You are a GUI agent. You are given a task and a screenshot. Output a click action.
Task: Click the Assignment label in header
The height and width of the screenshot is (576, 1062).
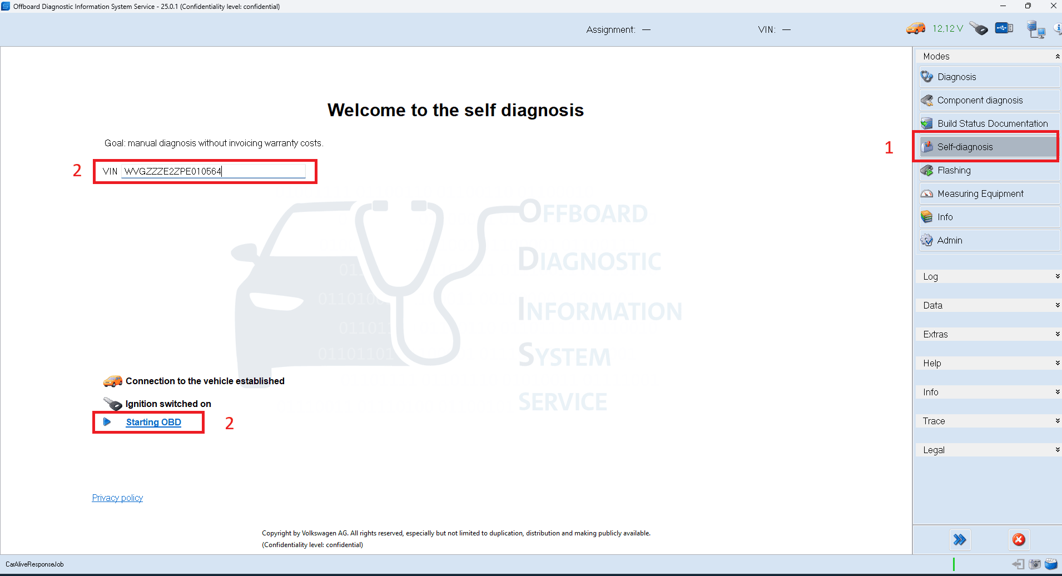(611, 29)
